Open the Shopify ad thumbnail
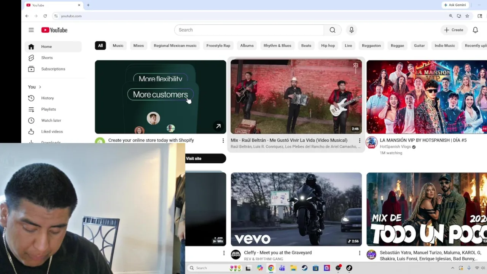The image size is (487, 274). pyautogui.click(x=161, y=97)
